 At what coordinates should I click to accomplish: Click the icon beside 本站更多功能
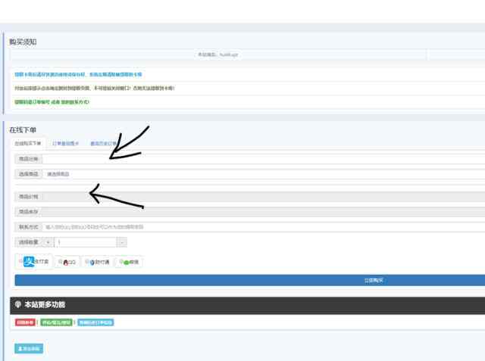tap(18, 304)
